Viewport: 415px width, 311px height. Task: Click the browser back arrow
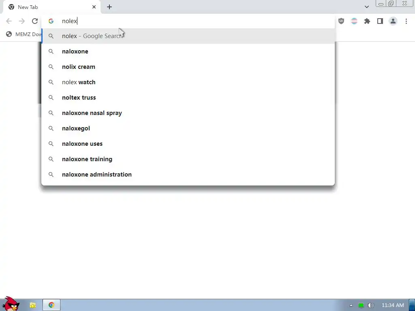(9, 21)
